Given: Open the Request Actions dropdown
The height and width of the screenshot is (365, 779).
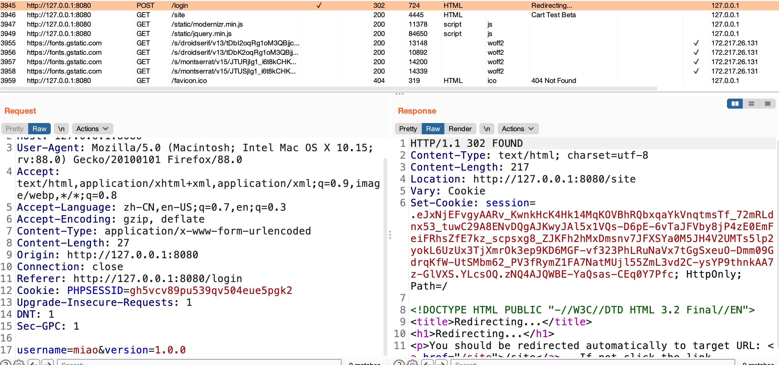Looking at the screenshot, I should tap(92, 129).
